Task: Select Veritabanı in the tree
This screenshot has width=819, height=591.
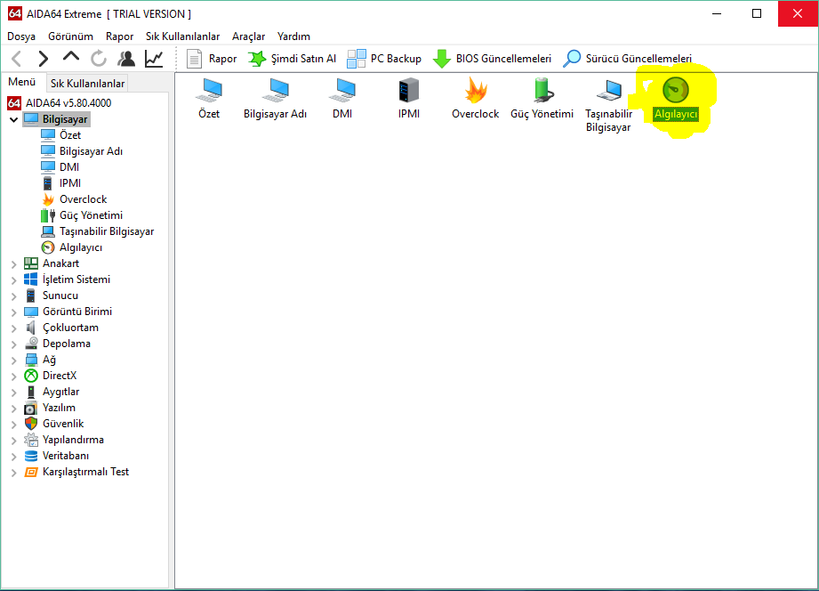Action: point(57,456)
